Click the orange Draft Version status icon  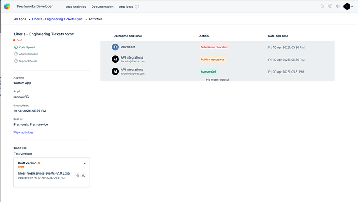(x=39, y=163)
